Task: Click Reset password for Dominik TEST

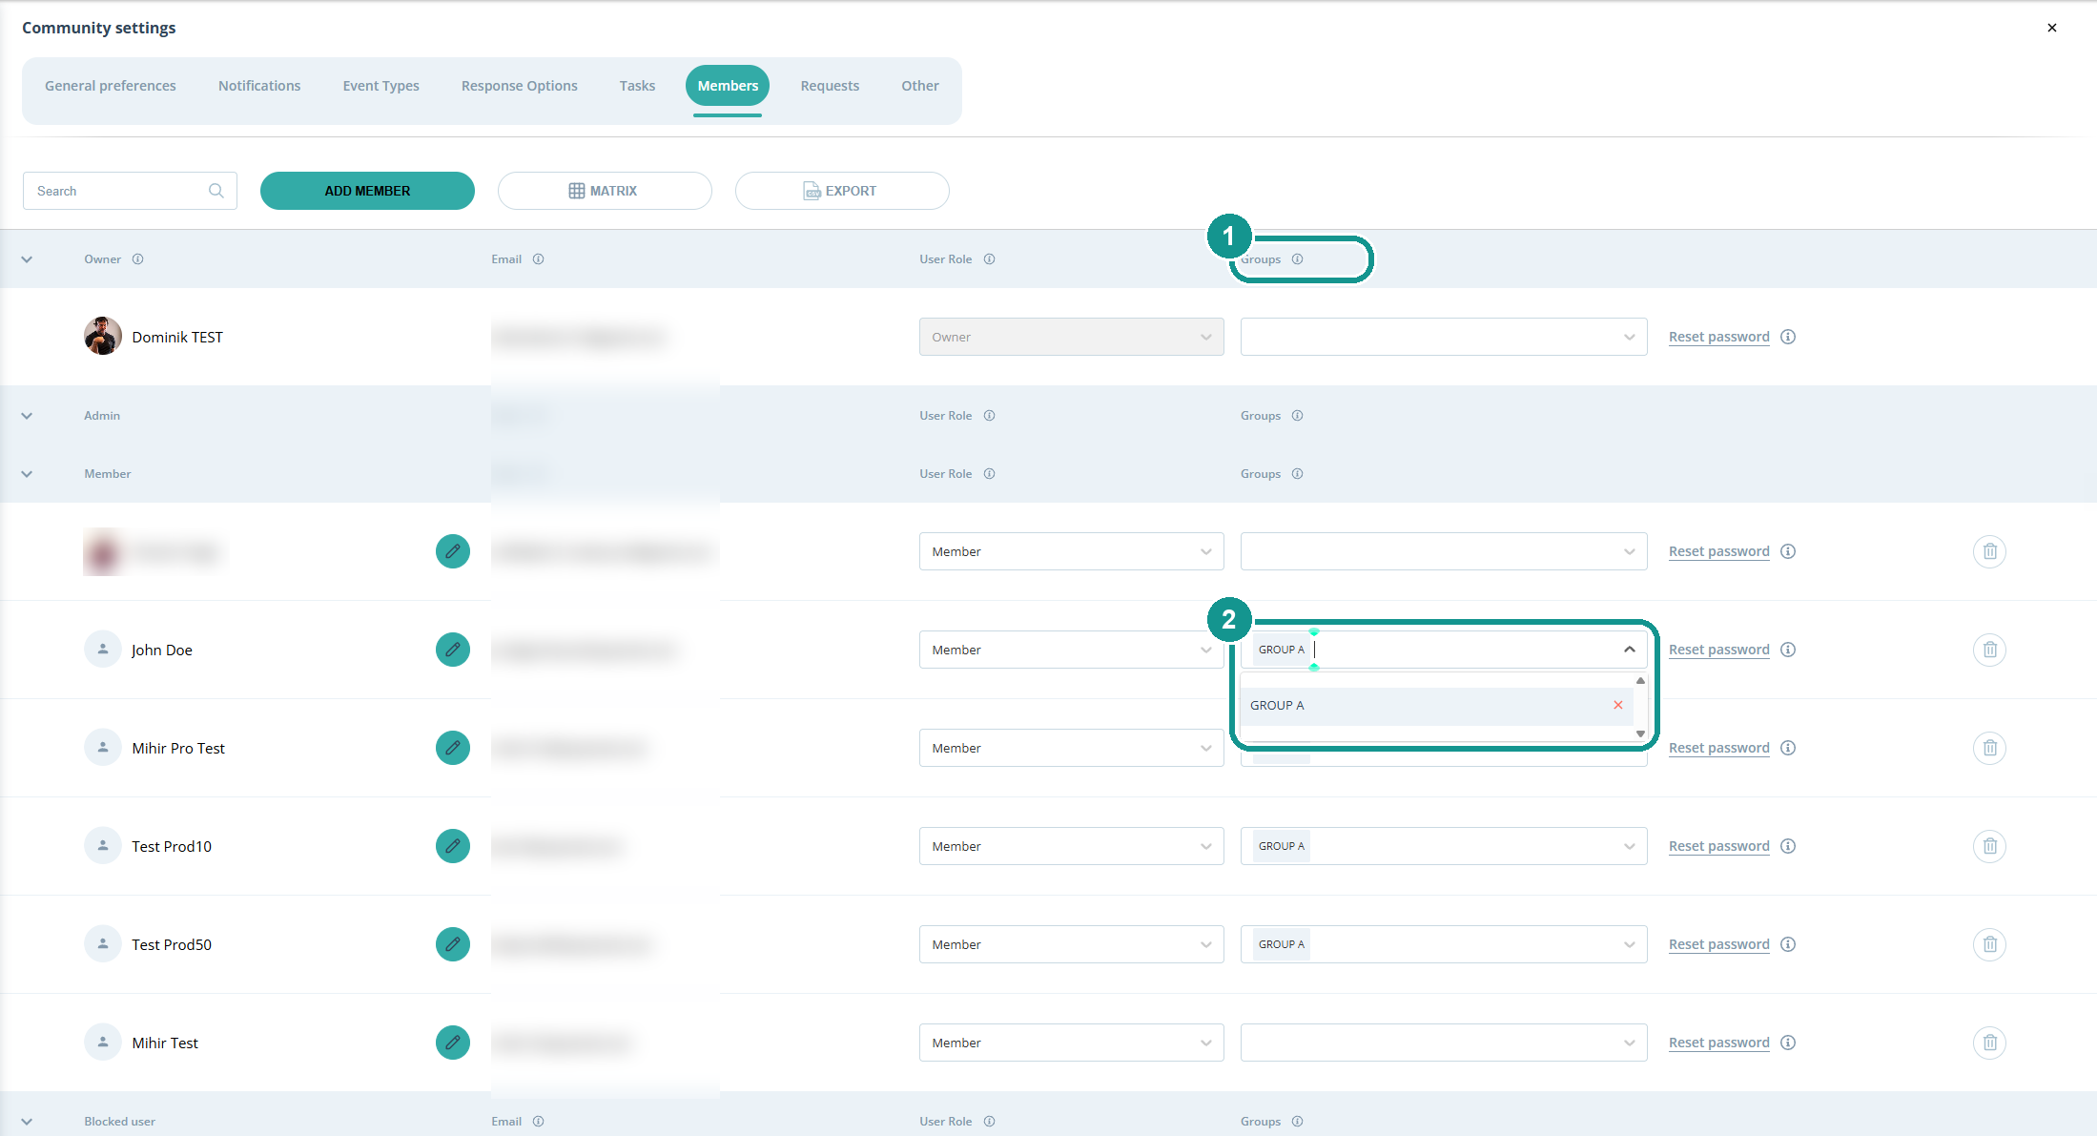Action: click(x=1718, y=337)
